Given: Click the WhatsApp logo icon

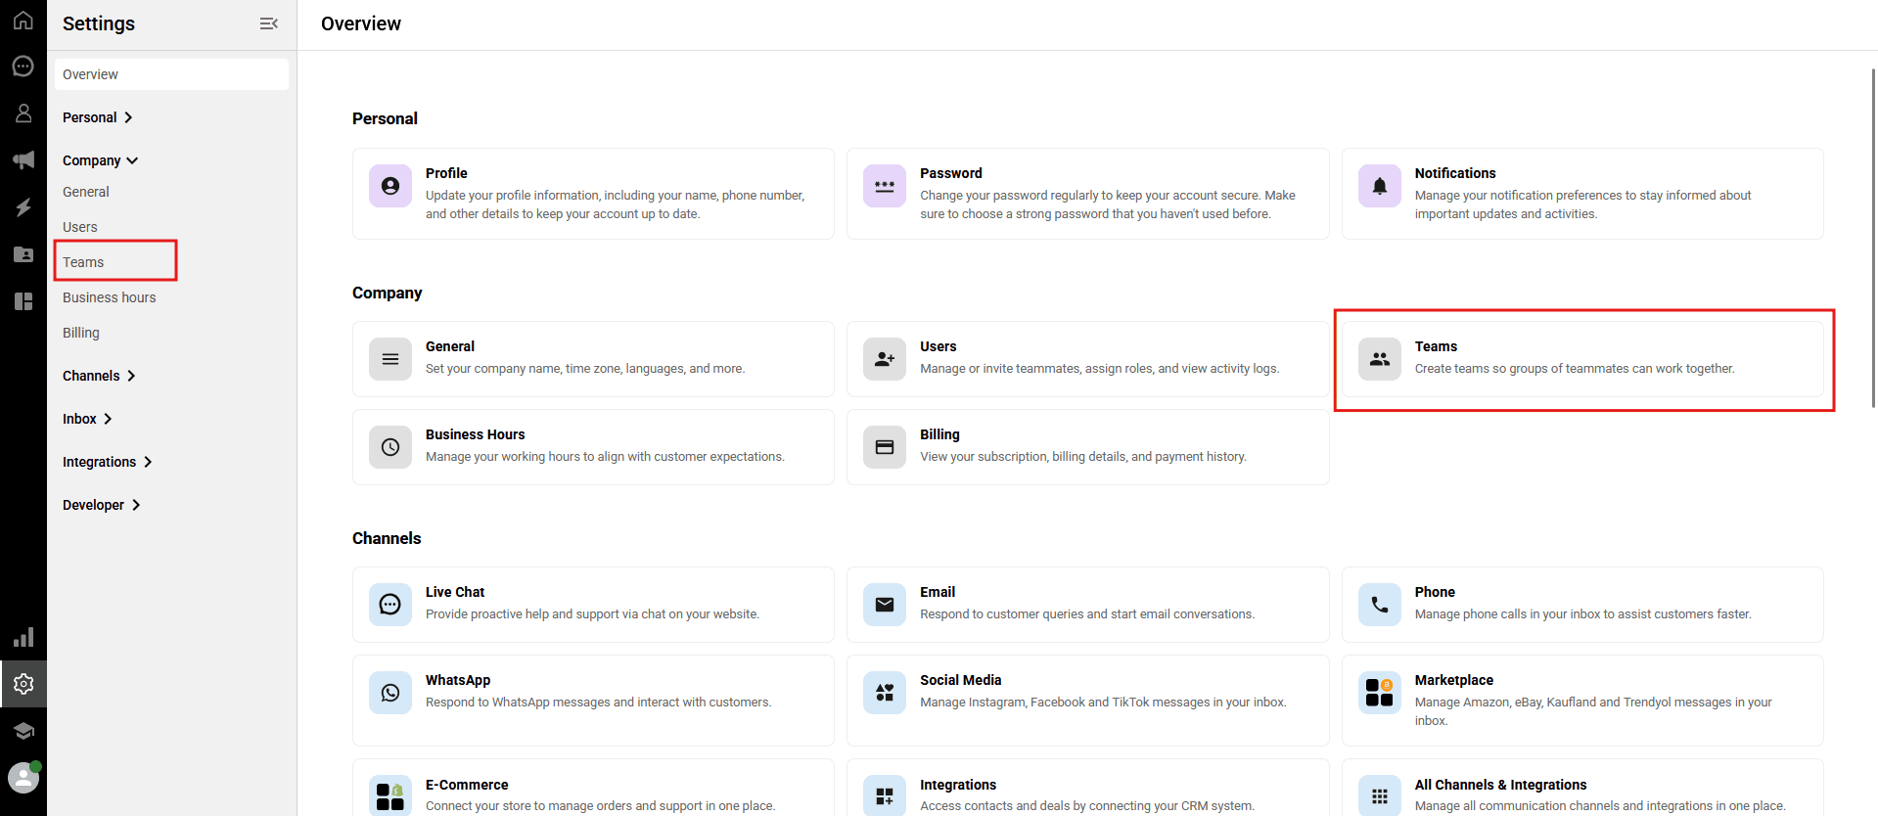Looking at the screenshot, I should click(390, 693).
